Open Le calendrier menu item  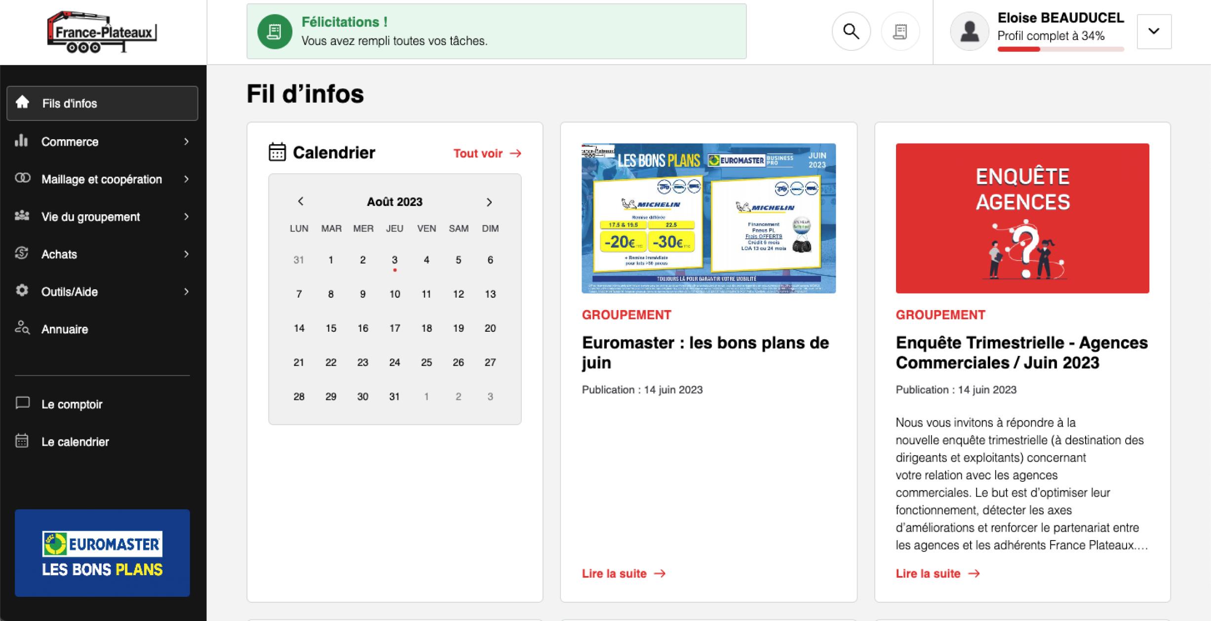102,442
